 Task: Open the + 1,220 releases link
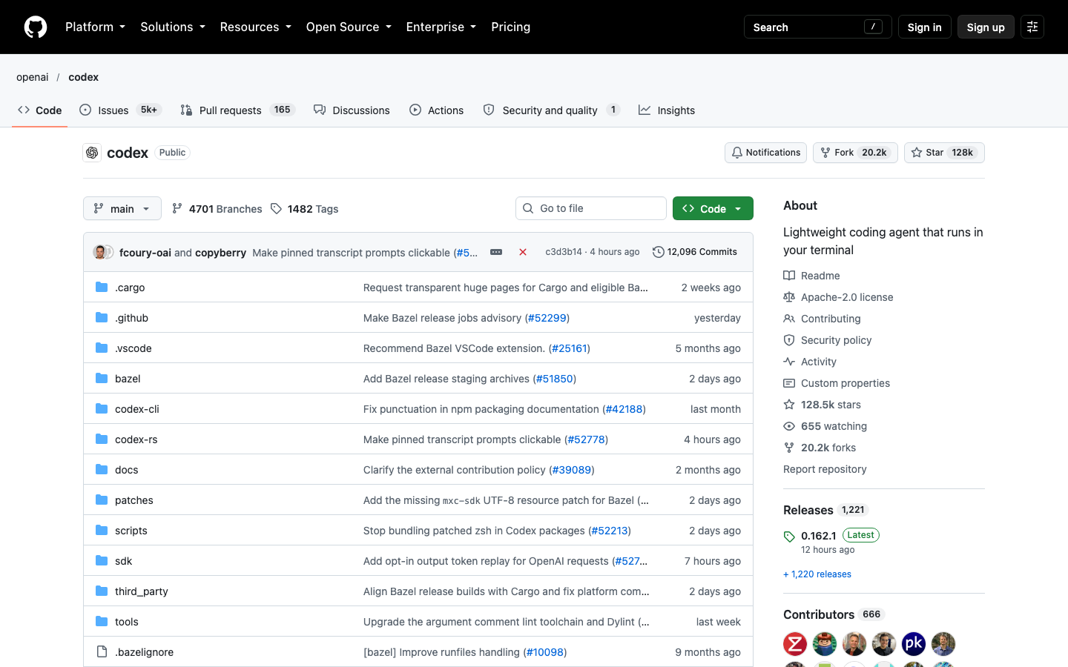pyautogui.click(x=817, y=574)
